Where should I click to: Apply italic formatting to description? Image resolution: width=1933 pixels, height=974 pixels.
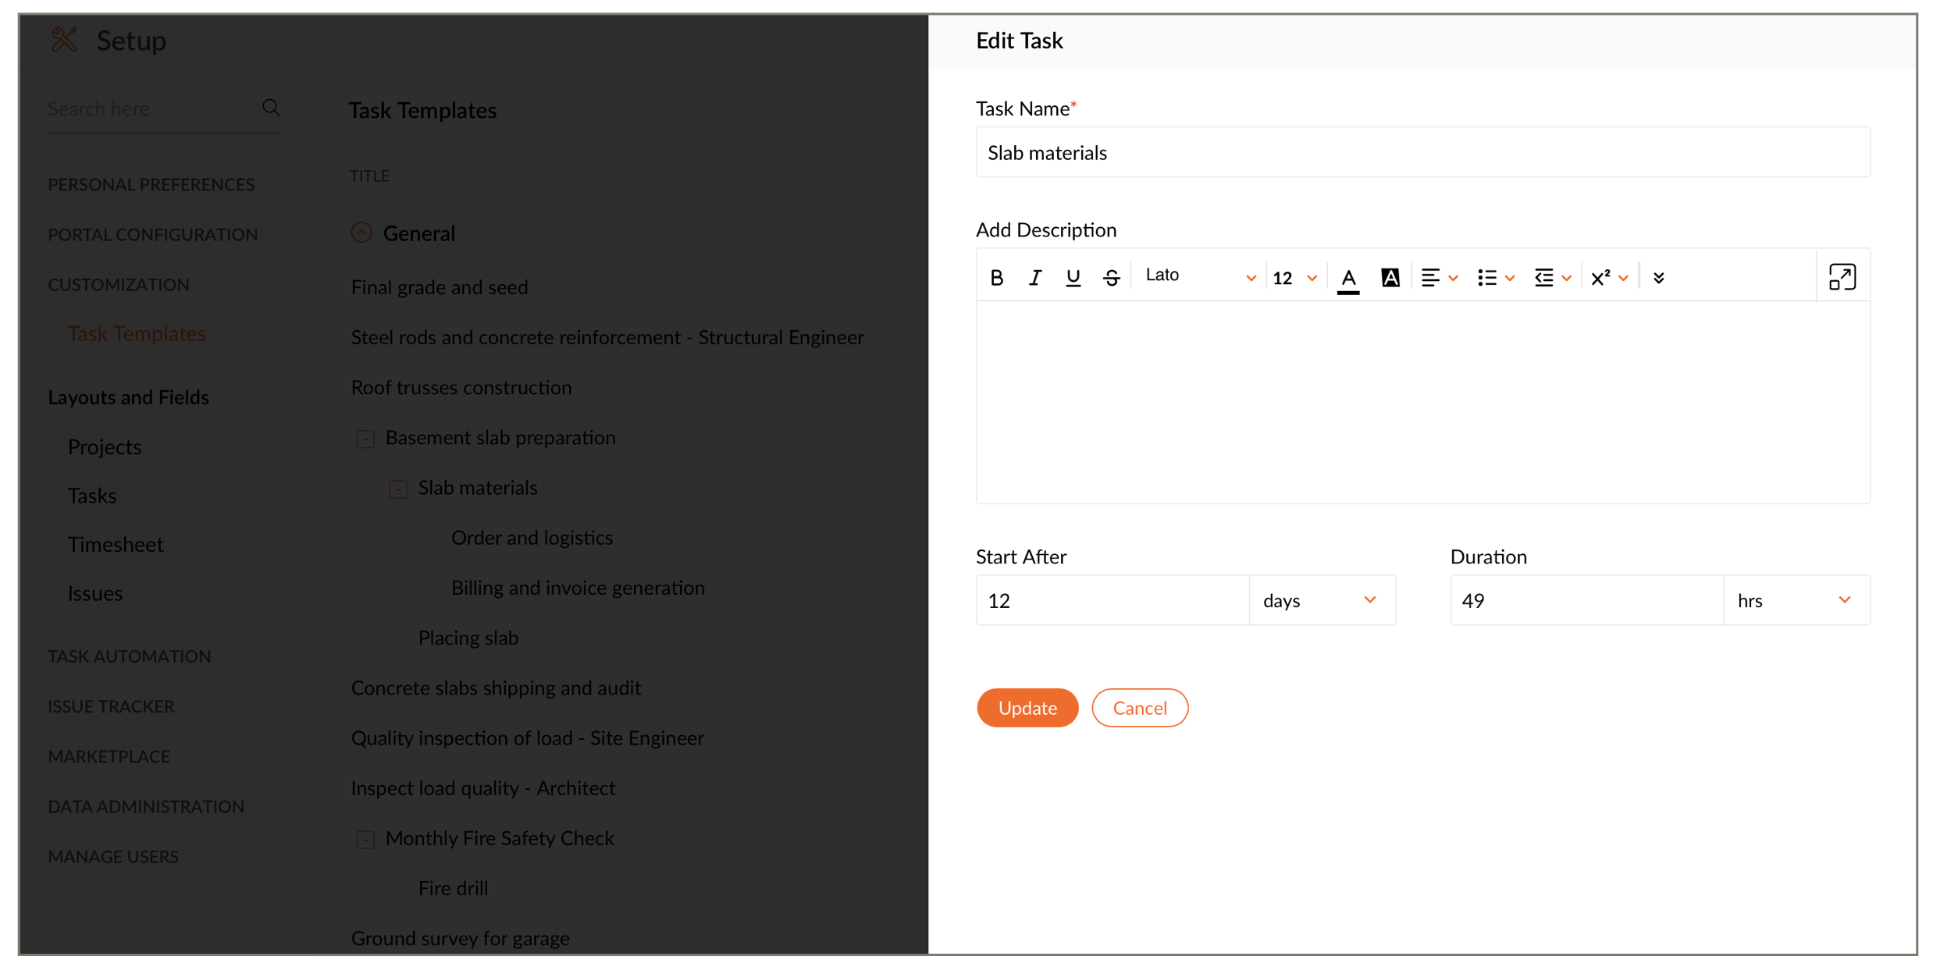[x=1034, y=278]
